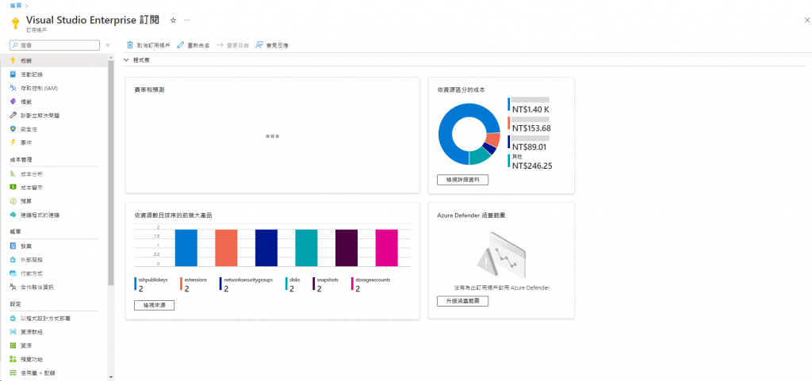This screenshot has height=381, width=812.
Task: Click orange extensions bar in chart
Action: [x=226, y=248]
